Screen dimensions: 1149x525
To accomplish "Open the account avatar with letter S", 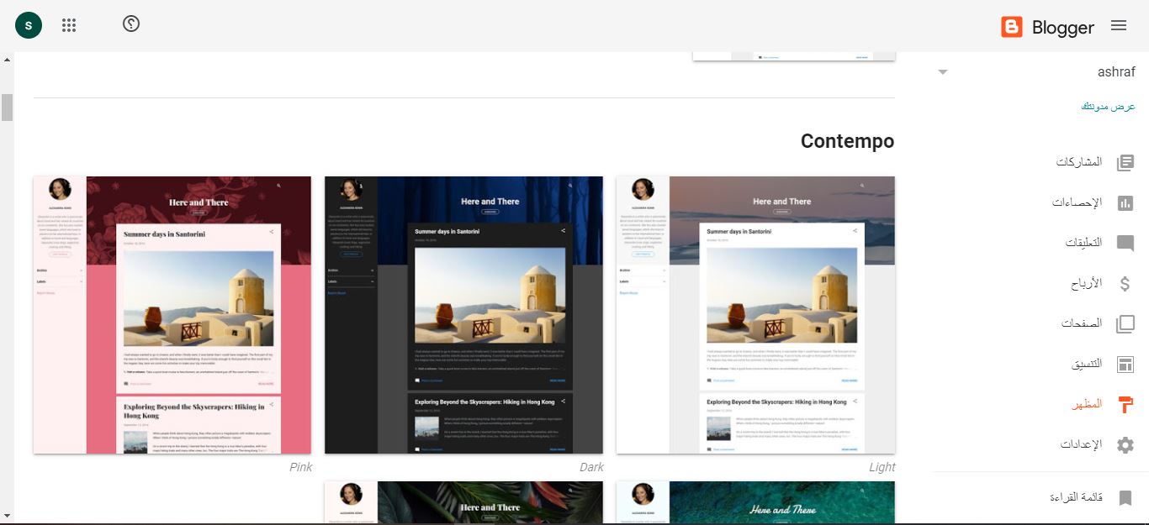I will click(29, 25).
